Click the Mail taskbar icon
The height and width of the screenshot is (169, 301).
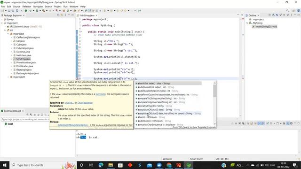(150, 165)
